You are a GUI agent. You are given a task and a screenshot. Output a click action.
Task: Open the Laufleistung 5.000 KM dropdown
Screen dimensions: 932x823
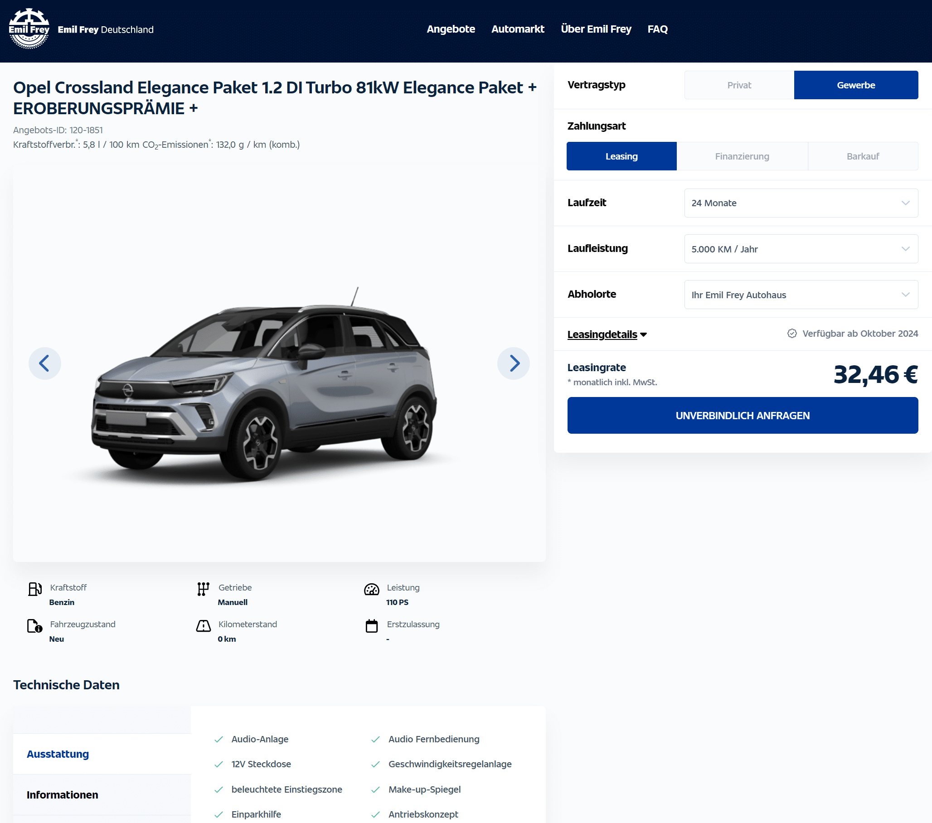[x=801, y=249]
